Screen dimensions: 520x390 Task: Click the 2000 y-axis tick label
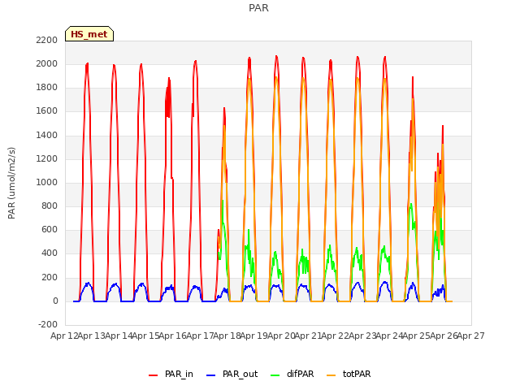[x=47, y=63]
